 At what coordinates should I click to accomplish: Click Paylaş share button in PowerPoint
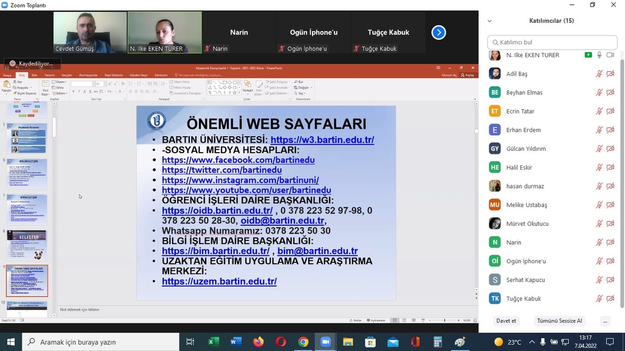point(468,75)
